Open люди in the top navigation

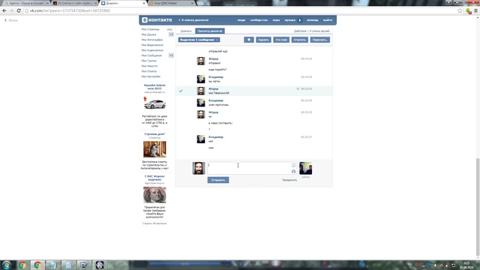[x=241, y=20]
